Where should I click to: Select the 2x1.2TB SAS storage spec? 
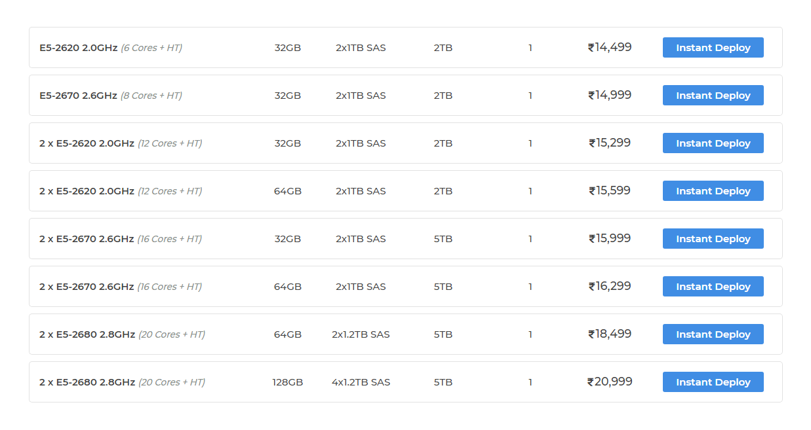361,334
